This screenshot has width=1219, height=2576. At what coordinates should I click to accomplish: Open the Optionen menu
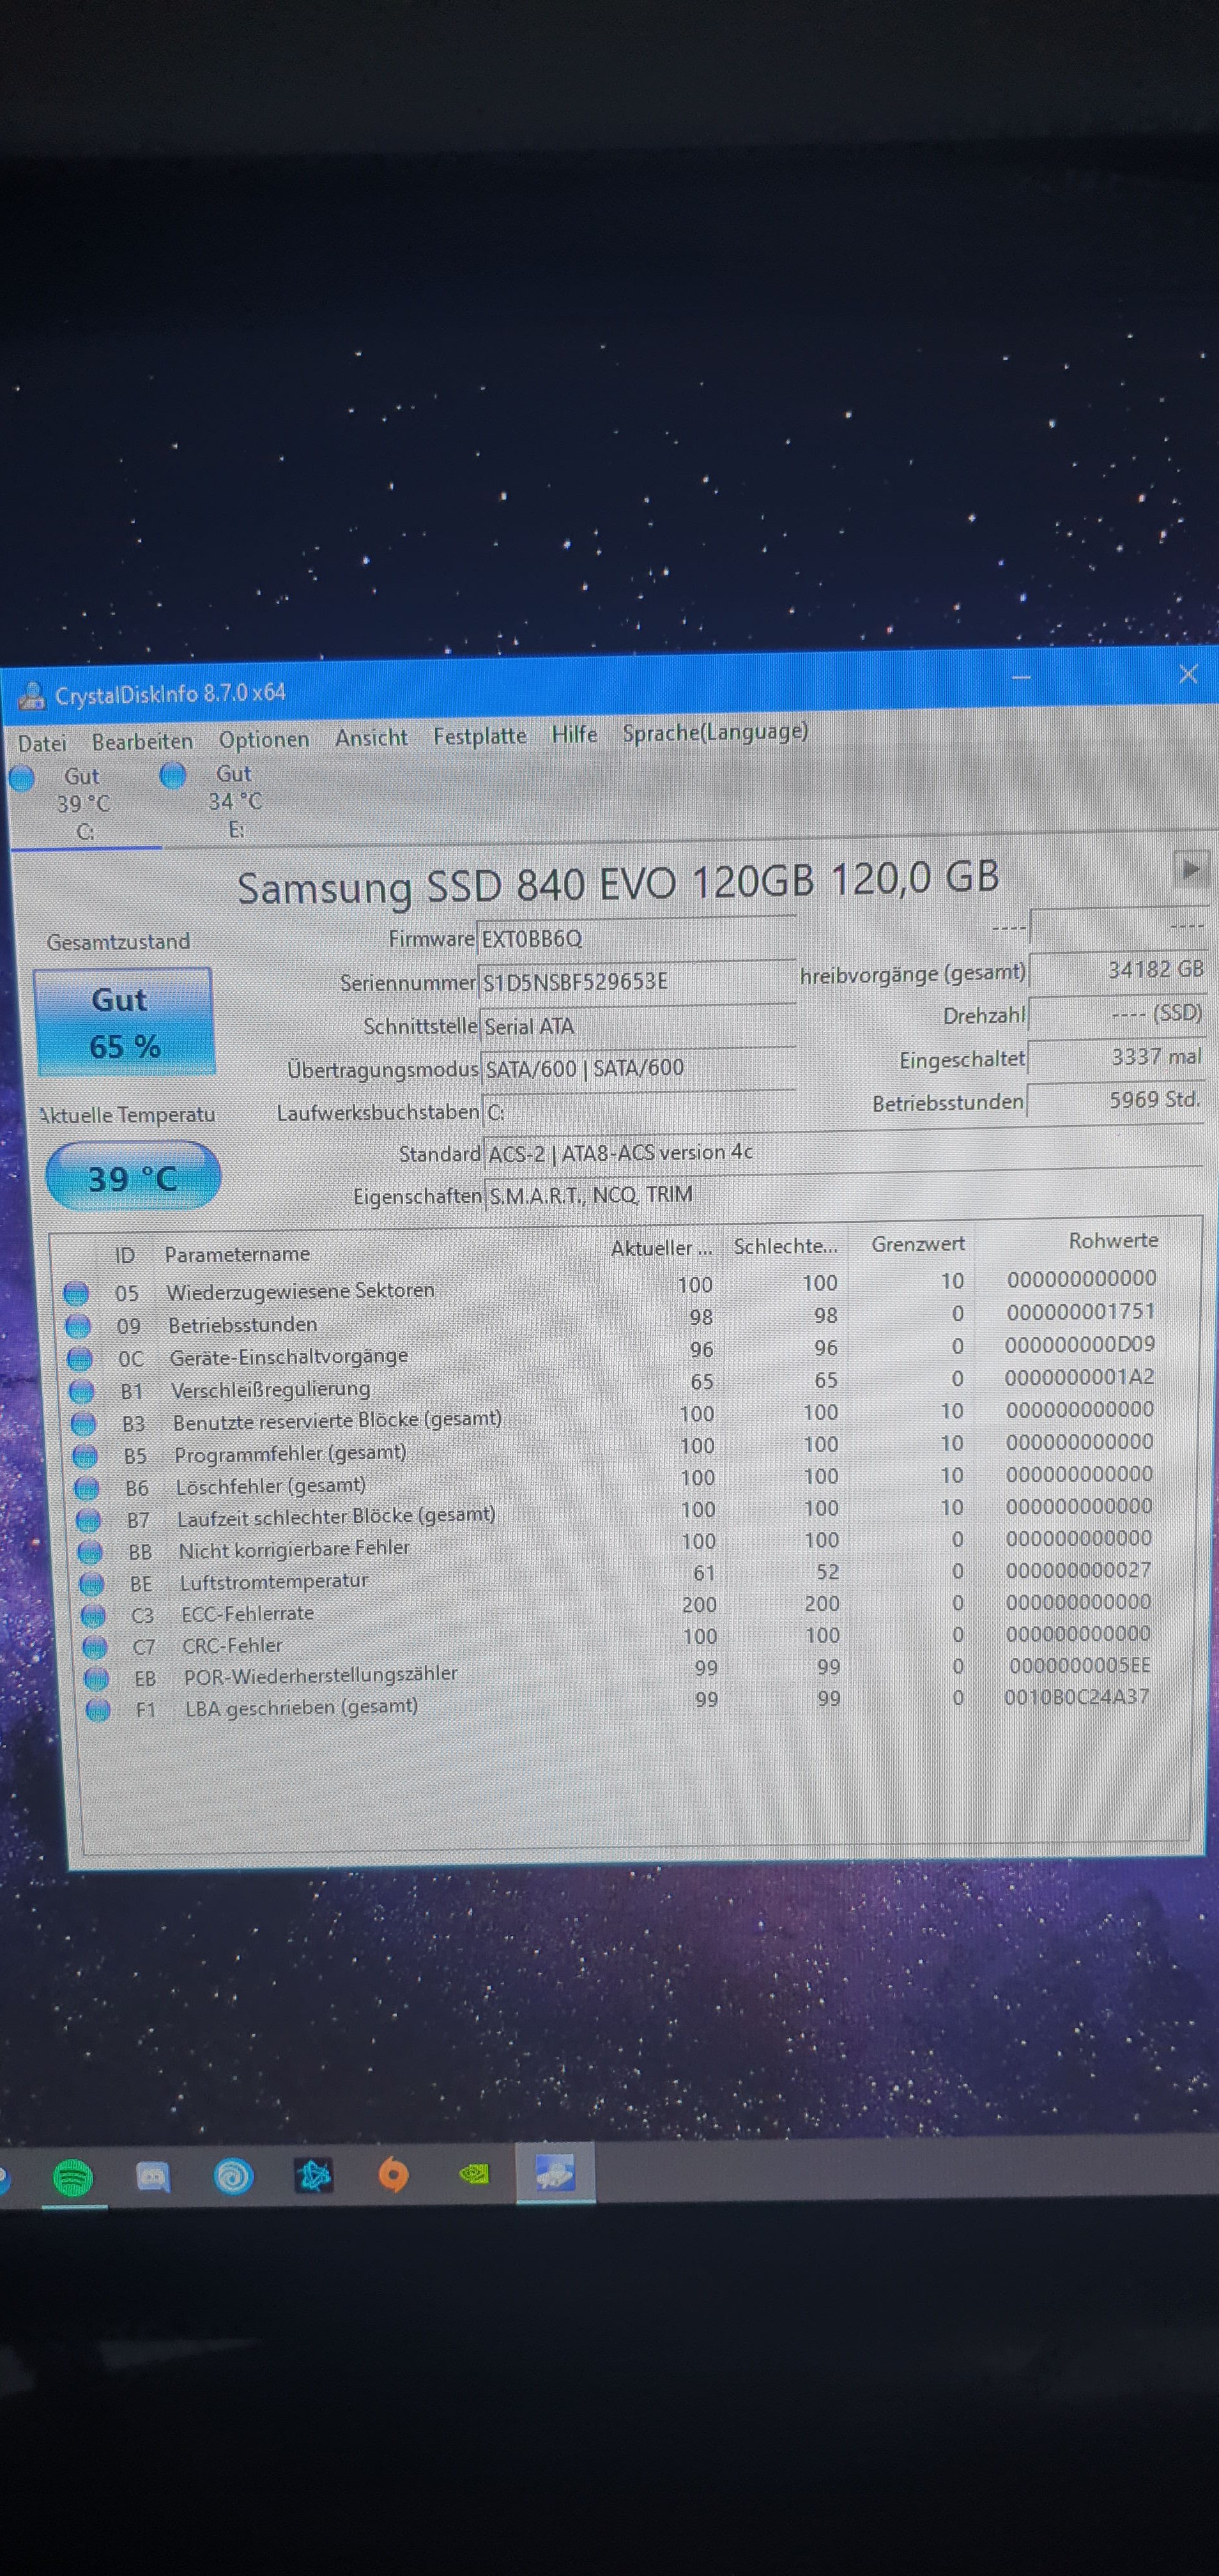pyautogui.click(x=264, y=739)
